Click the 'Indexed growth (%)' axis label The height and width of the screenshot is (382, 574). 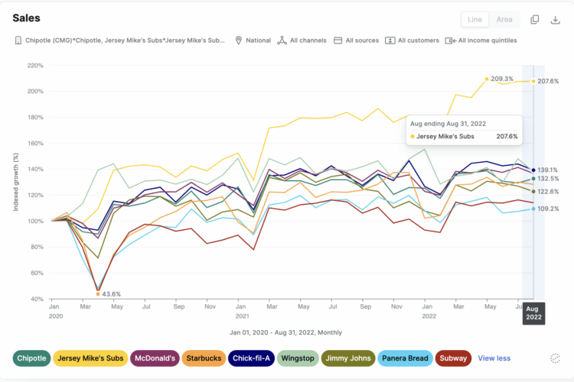[16, 182]
